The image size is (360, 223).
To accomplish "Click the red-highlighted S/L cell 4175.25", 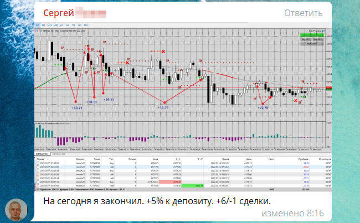I will (x=170, y=182).
